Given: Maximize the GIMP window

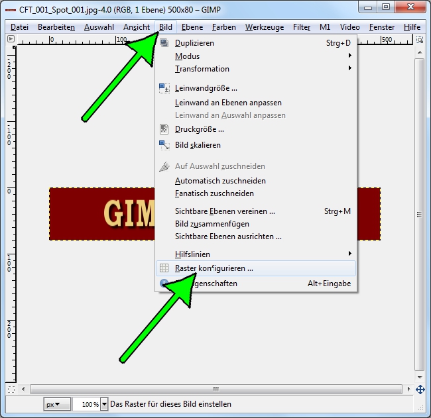Looking at the screenshot, I should tap(386, 7).
